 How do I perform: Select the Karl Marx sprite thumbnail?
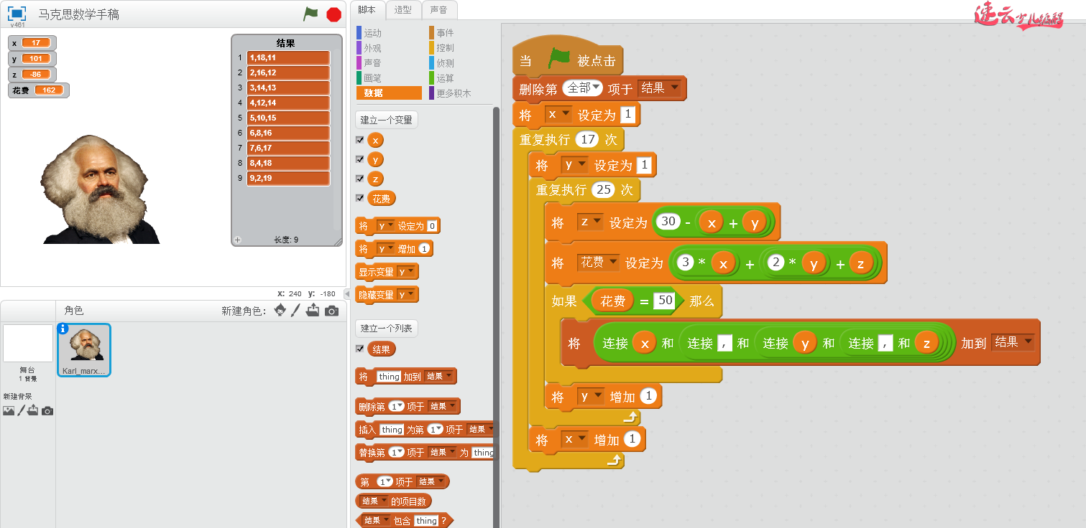(84, 349)
